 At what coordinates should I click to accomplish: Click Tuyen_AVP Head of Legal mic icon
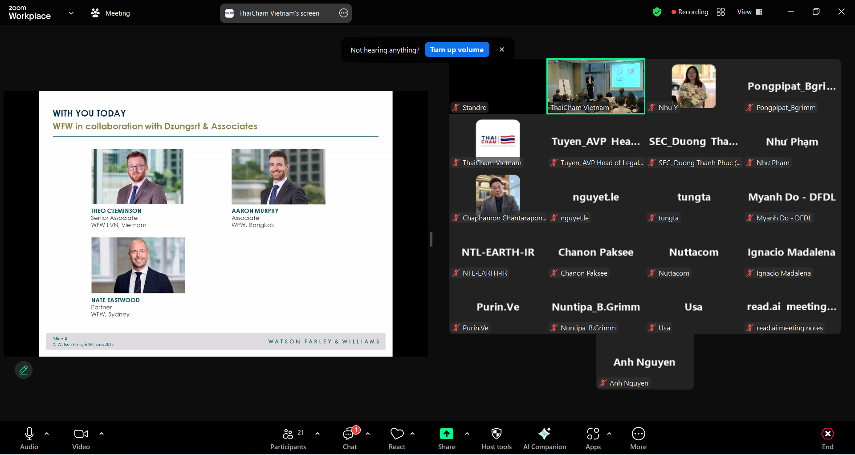tap(554, 162)
